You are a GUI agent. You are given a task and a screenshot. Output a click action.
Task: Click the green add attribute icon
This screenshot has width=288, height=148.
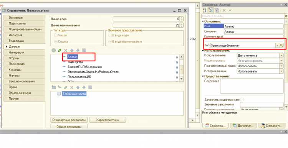pyautogui.click(x=54, y=50)
